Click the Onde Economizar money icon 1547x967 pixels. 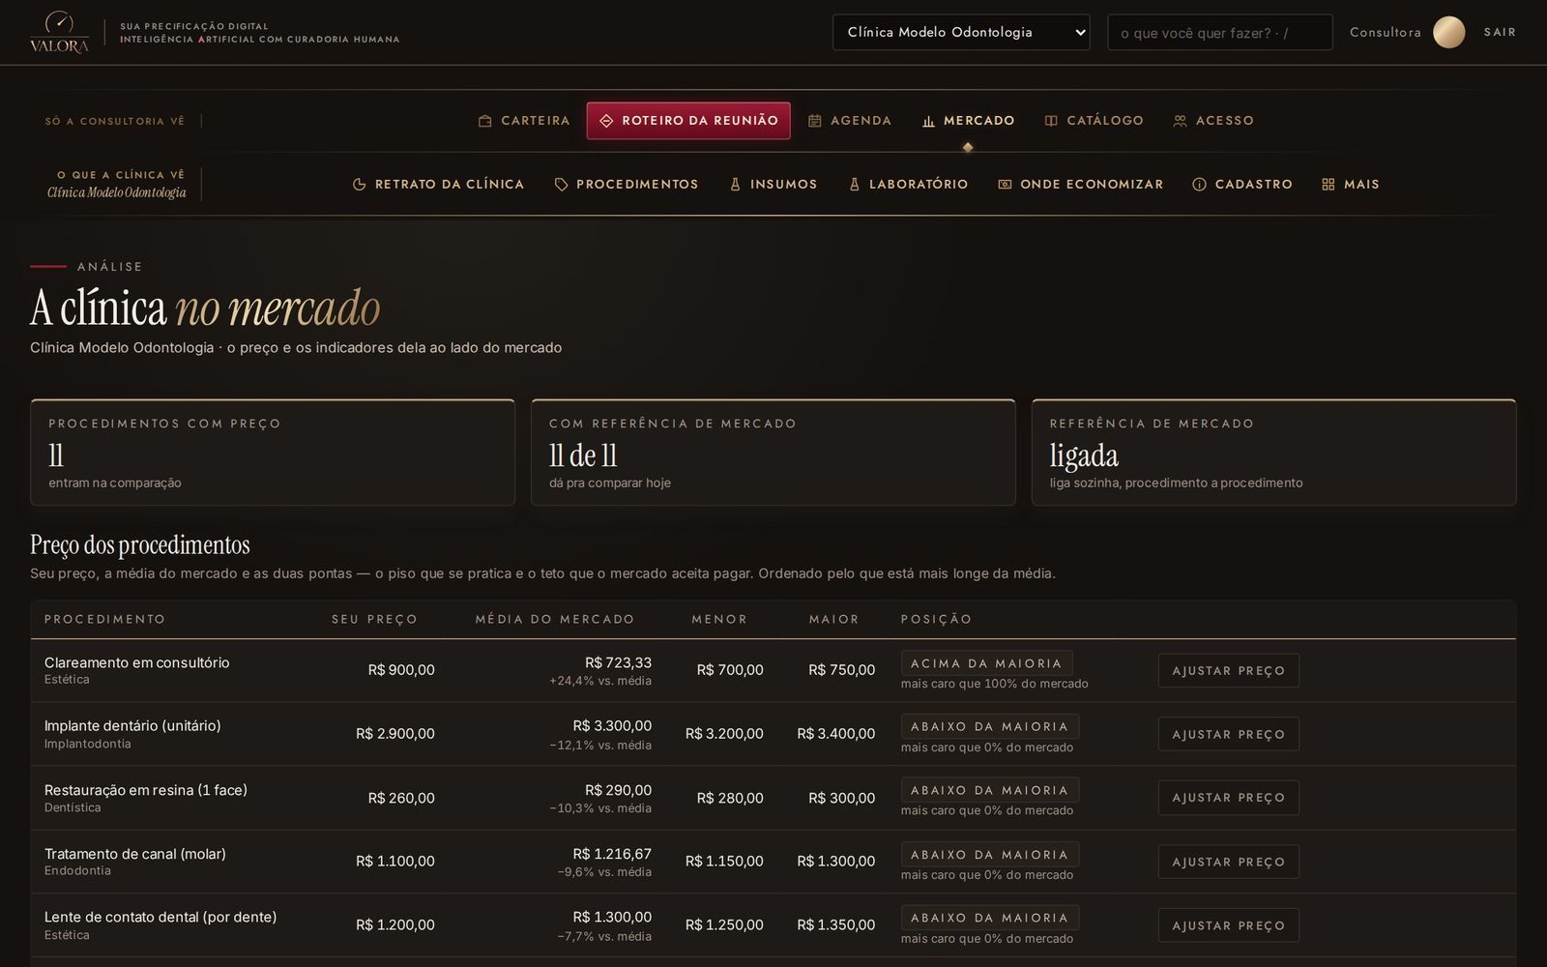(1005, 185)
